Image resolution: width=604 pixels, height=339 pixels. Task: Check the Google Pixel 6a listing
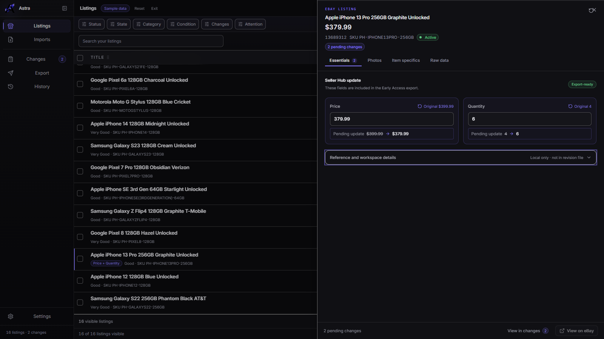coord(80,84)
